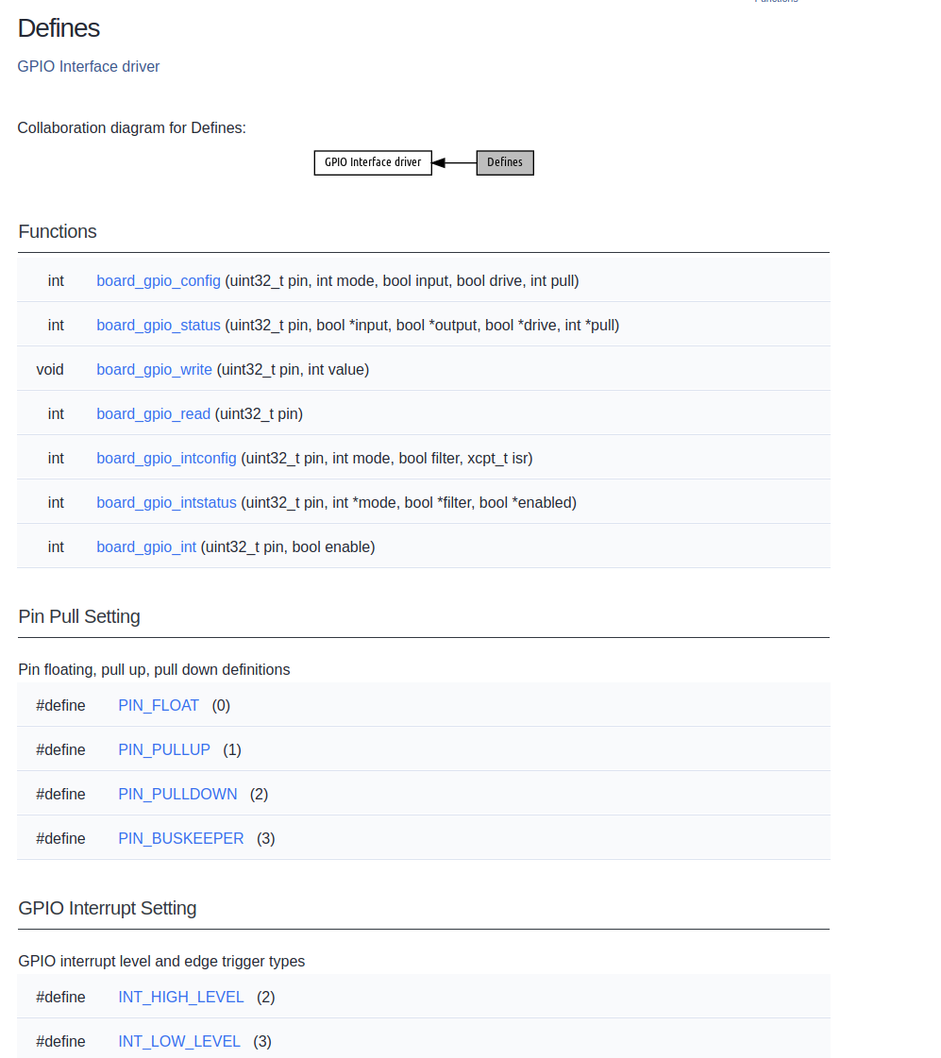Click the Functions section heading
941x1058 pixels.
coord(58,232)
